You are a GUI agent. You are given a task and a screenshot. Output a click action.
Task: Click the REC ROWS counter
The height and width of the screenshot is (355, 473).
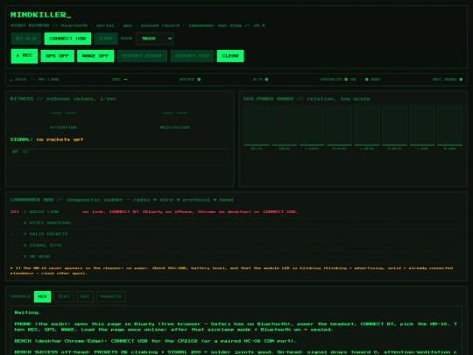click(448, 80)
